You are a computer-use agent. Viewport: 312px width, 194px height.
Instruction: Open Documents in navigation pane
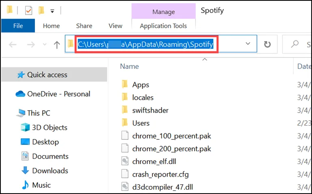click(50, 156)
